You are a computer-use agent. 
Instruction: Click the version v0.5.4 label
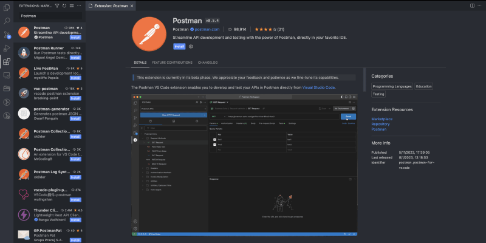click(212, 21)
